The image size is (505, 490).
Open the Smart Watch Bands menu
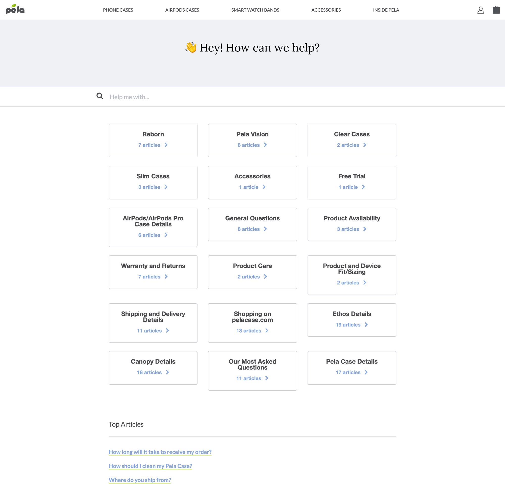coord(255,10)
